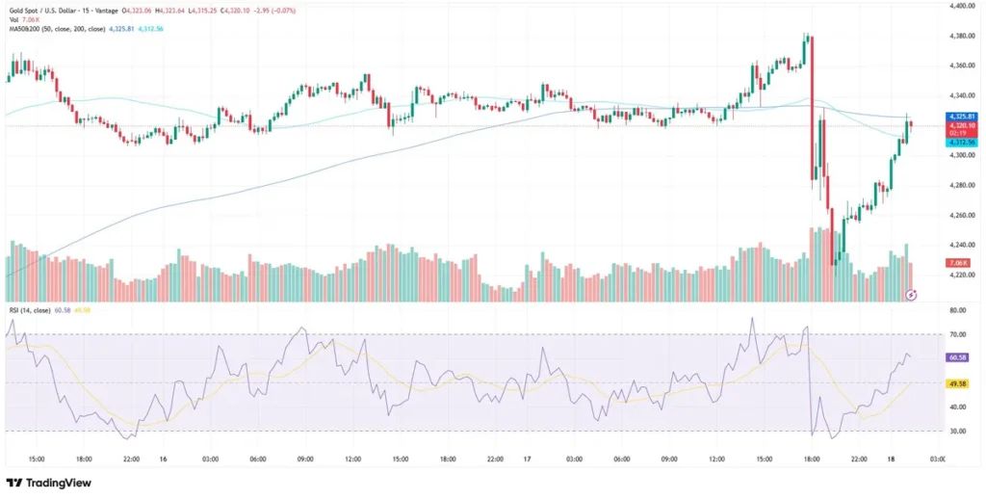The image size is (986, 499).
Task: Click the date label 18 on time axis
Action: (x=890, y=460)
